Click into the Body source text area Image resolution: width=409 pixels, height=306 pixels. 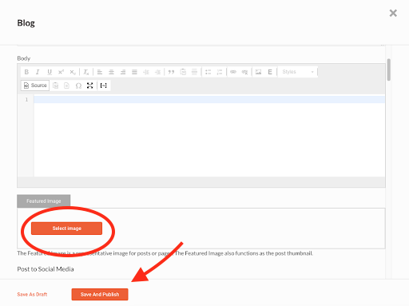pos(209,136)
